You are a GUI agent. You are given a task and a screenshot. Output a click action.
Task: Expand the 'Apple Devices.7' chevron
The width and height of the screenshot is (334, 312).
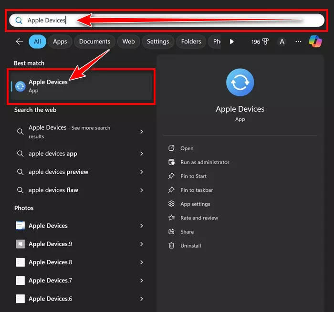[x=142, y=281]
